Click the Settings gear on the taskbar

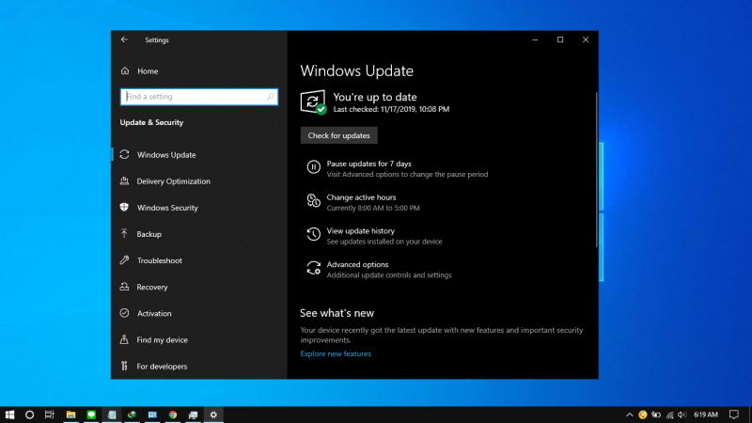tap(213, 415)
